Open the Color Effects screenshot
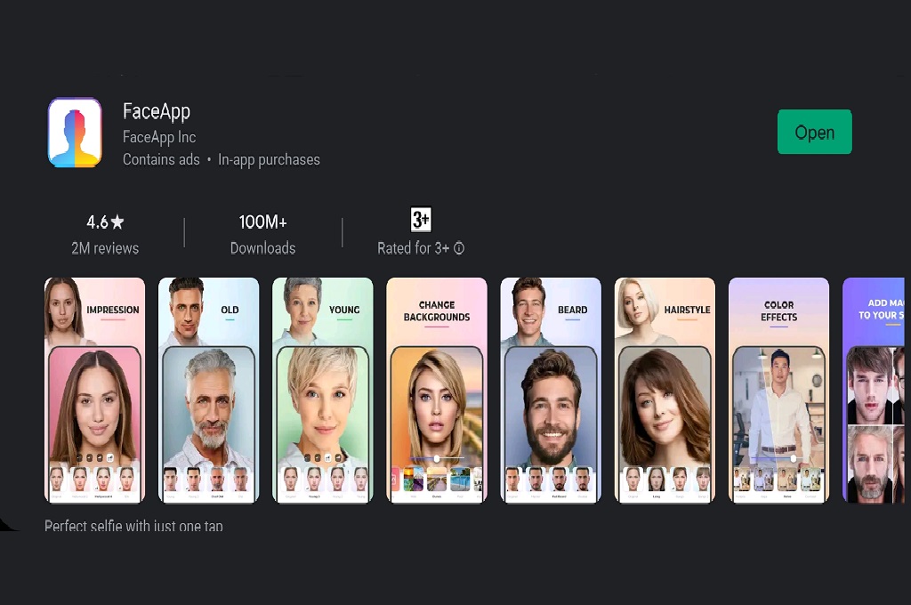The width and height of the screenshot is (911, 605). click(x=778, y=390)
